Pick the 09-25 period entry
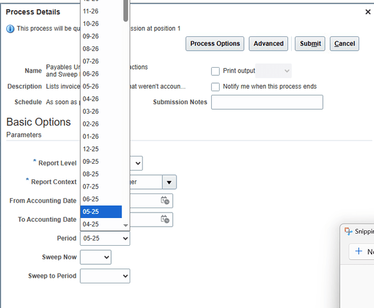Viewport: 374px width, 308px height. click(x=101, y=161)
